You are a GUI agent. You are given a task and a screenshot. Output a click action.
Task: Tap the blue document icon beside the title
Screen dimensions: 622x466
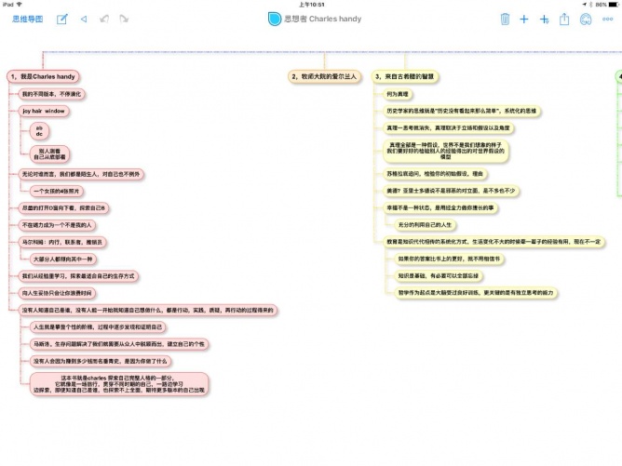(274, 19)
